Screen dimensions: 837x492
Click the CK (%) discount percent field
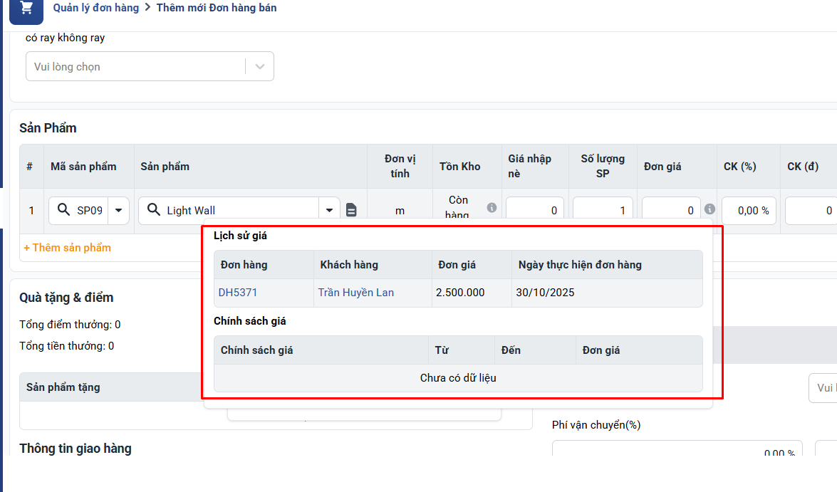tap(748, 210)
